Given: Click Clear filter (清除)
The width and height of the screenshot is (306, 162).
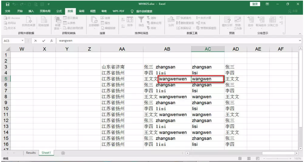Looking at the screenshot, I should 151,18.
